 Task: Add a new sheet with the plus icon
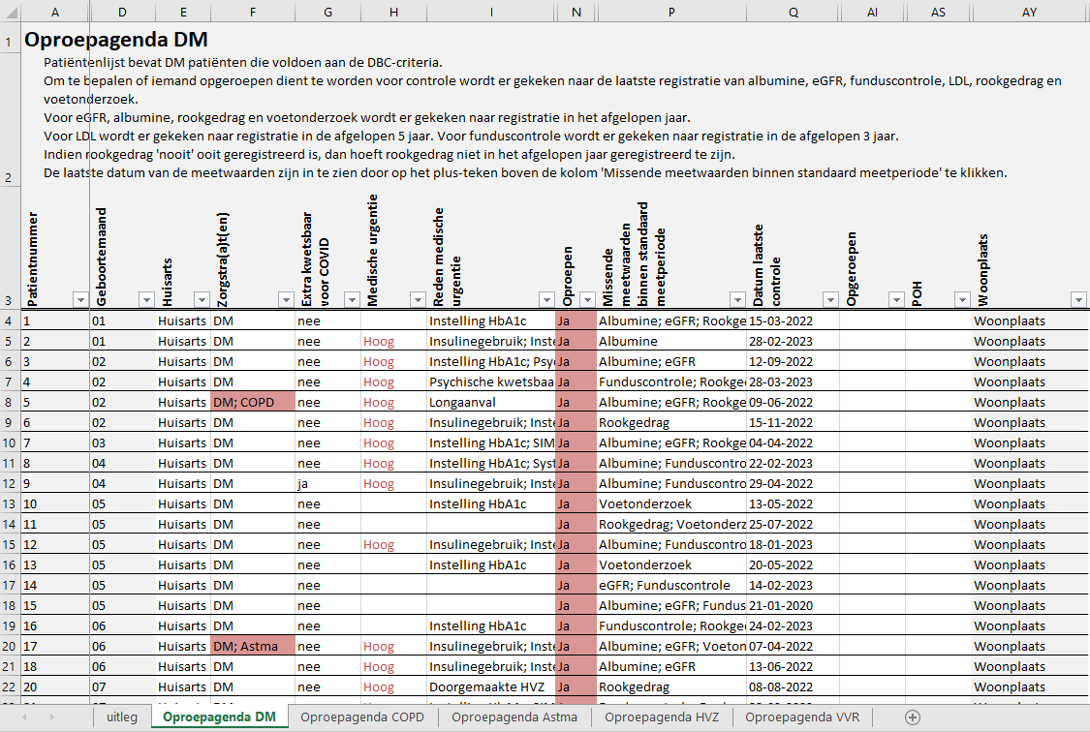click(913, 717)
